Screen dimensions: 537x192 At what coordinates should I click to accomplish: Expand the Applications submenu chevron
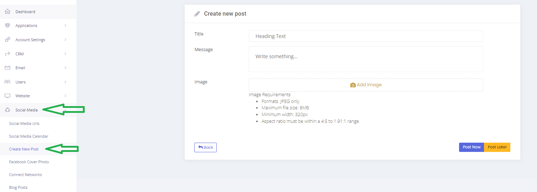tap(65, 26)
